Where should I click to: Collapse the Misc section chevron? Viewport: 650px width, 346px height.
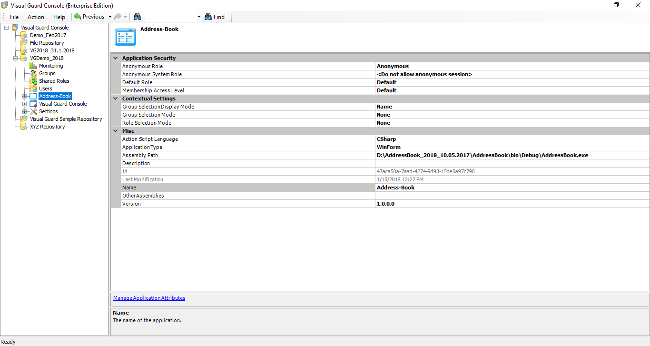click(115, 130)
